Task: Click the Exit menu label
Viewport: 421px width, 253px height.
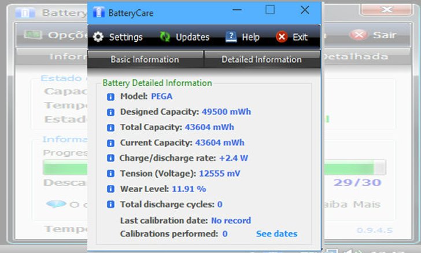Action: click(300, 37)
